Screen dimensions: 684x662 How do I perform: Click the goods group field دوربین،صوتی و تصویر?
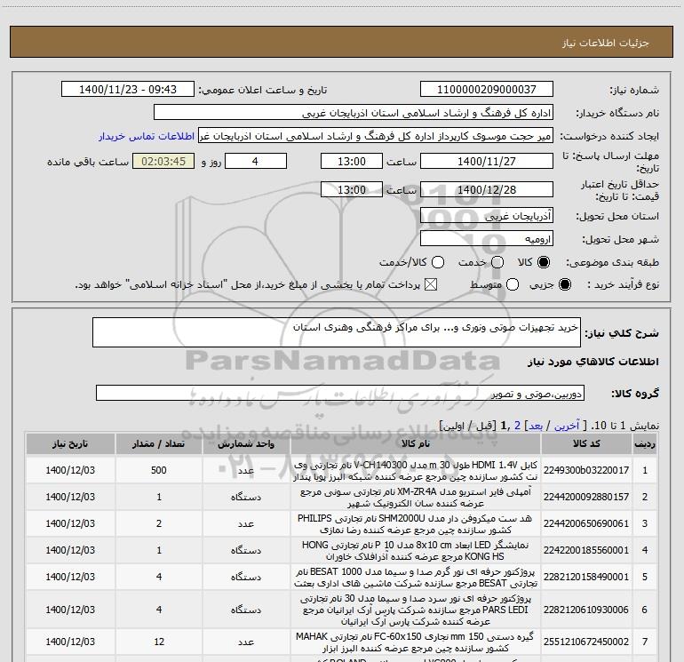pos(340,393)
